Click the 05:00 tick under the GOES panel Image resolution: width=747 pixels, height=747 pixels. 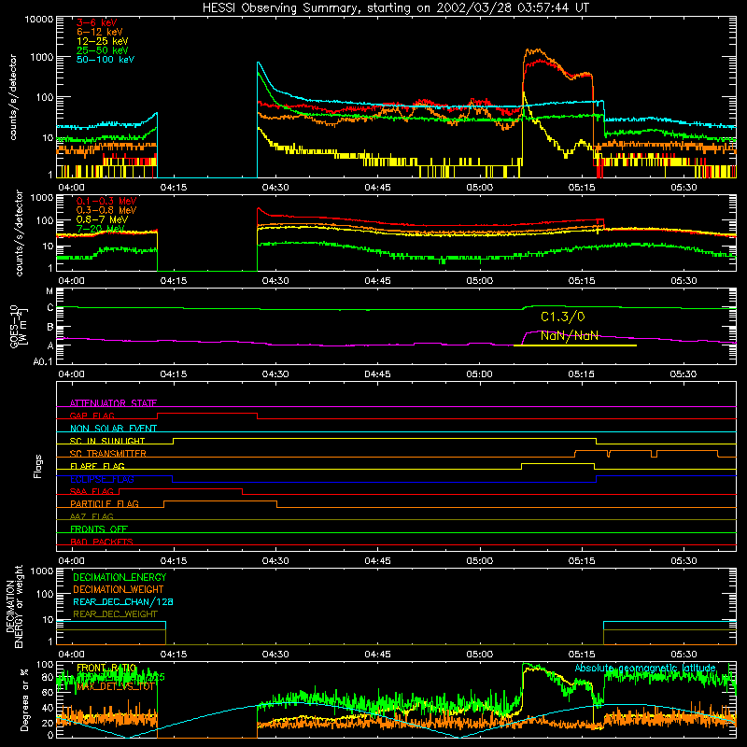pos(479,374)
